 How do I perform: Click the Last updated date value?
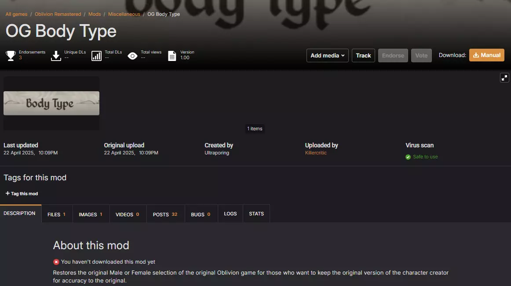coord(31,153)
